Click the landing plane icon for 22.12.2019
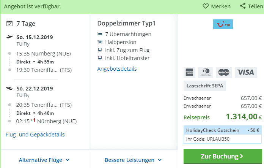 (x=9, y=88)
